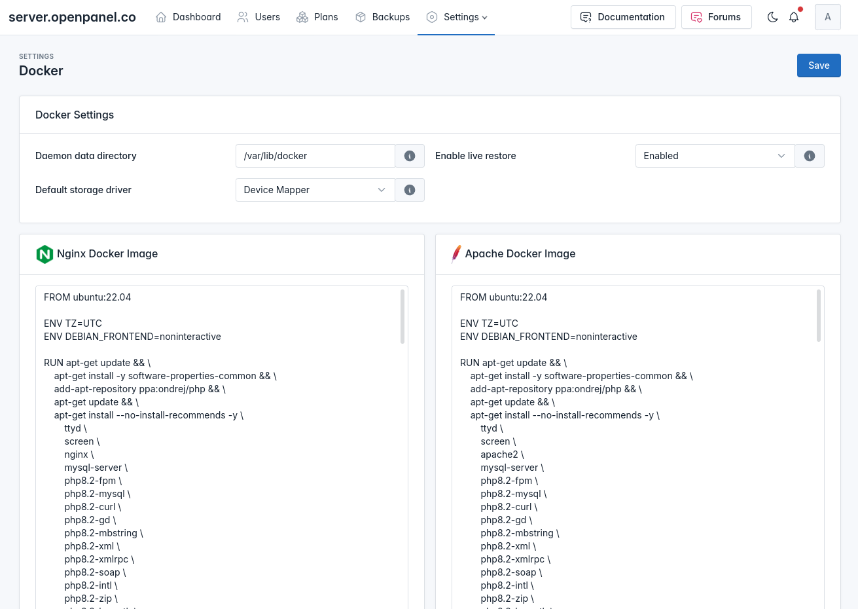Save the Docker settings
This screenshot has height=609, width=858.
pos(818,65)
